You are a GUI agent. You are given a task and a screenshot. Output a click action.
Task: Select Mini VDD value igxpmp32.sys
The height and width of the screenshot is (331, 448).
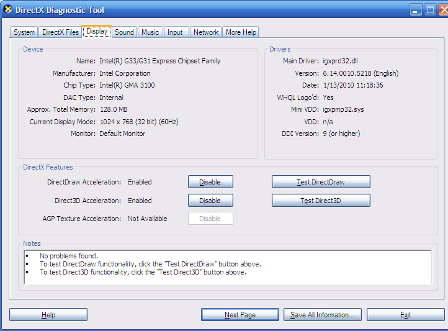point(343,109)
